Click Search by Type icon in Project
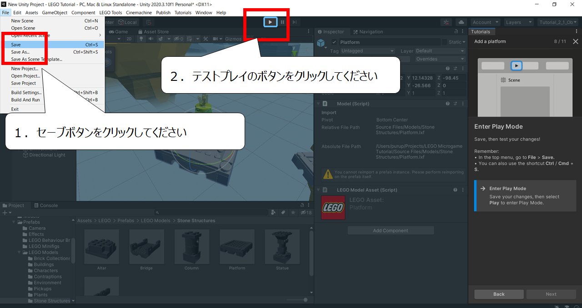This screenshot has height=308, width=582. point(273,212)
